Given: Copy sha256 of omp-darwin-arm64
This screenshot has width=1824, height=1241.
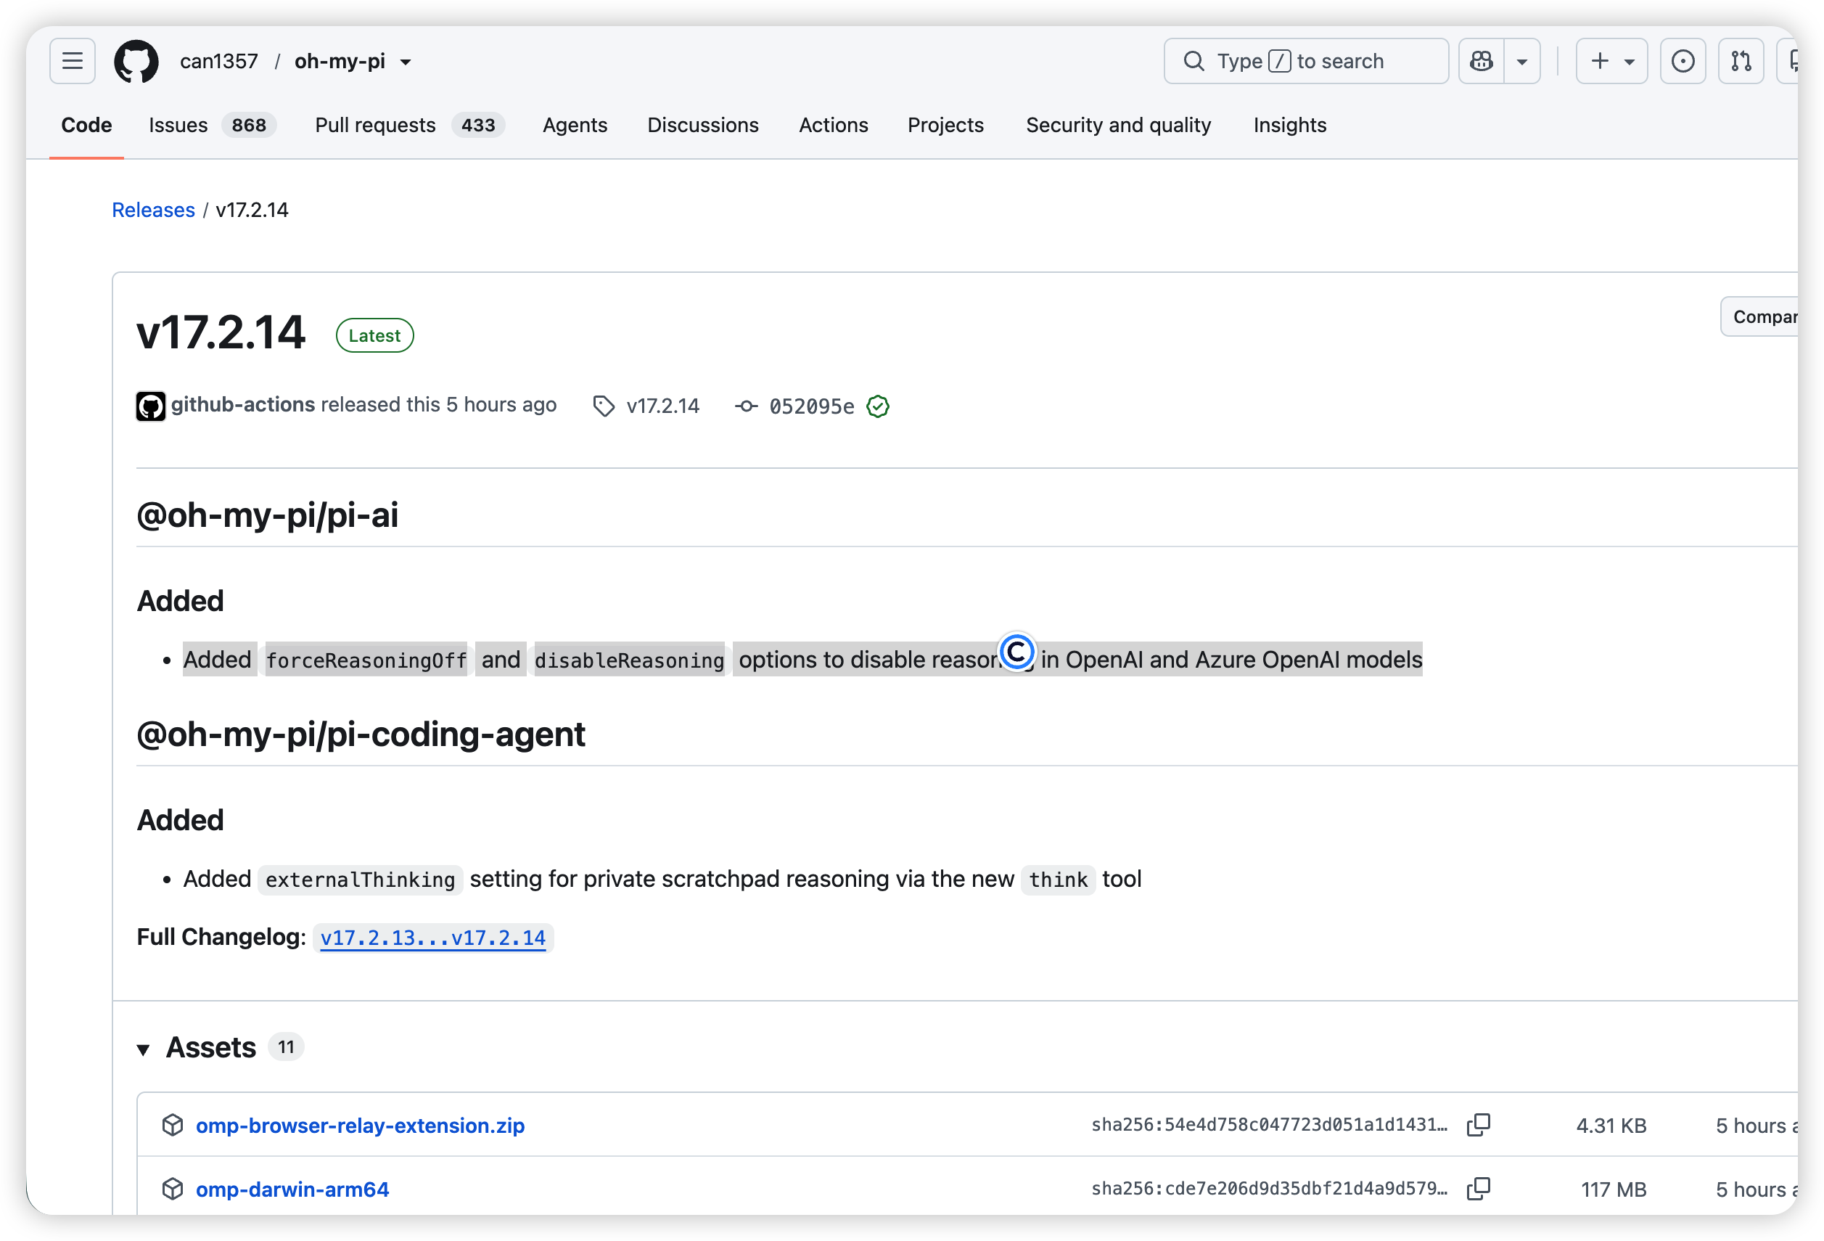Looking at the screenshot, I should pyautogui.click(x=1478, y=1189).
